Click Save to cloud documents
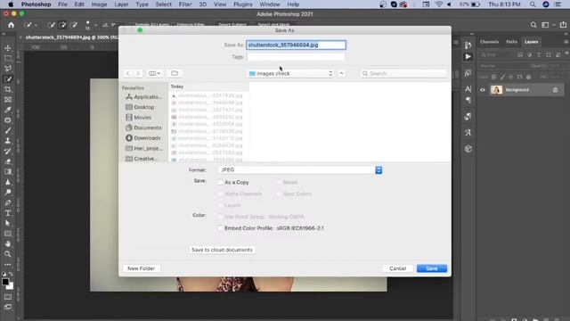570x321 pixels. click(222, 250)
